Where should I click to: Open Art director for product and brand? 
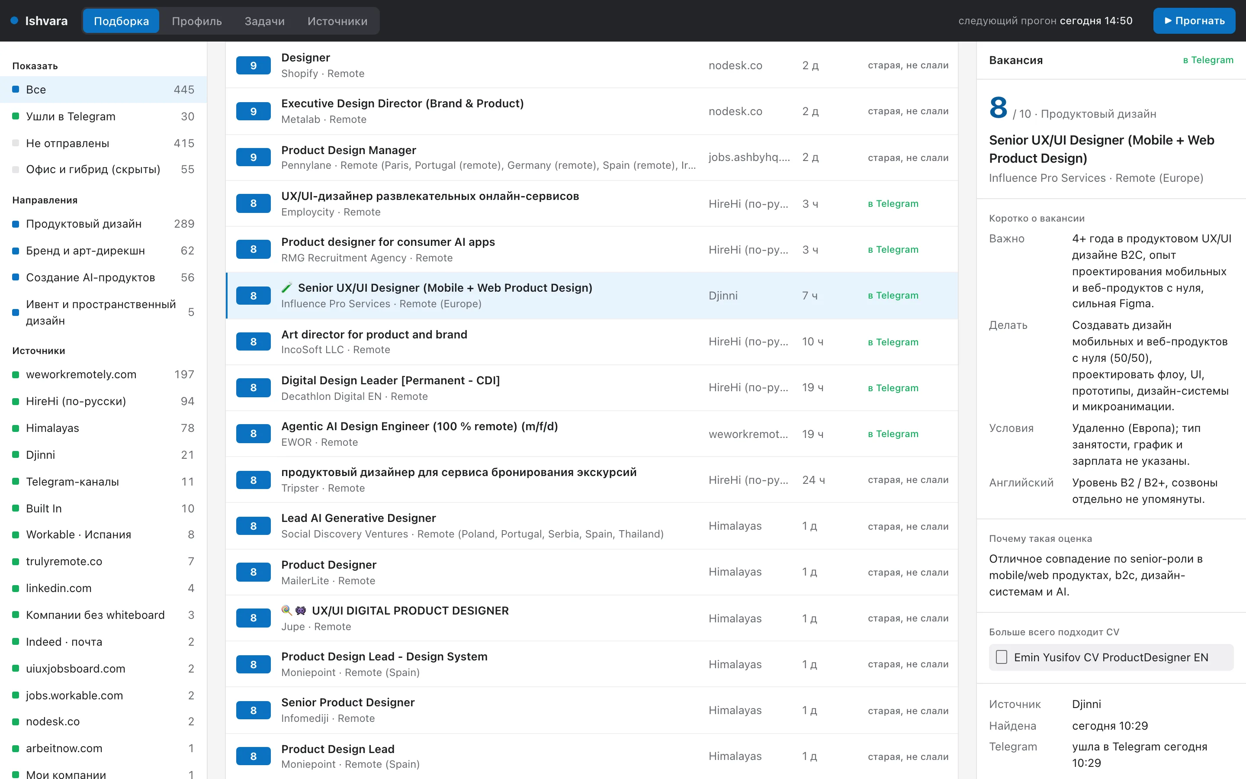591,341
